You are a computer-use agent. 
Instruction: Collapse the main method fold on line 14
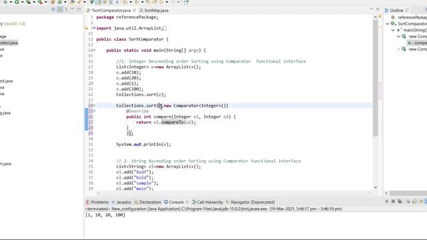click(x=95, y=50)
